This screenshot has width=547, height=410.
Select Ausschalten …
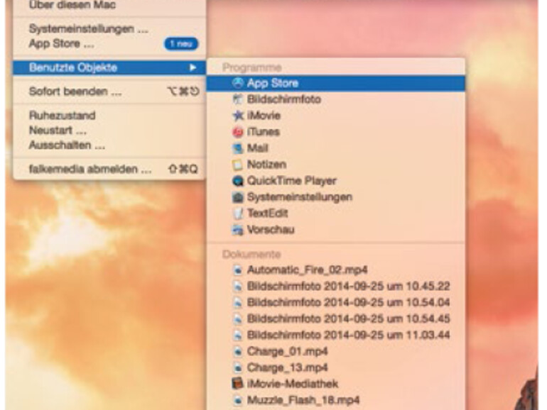109,145
